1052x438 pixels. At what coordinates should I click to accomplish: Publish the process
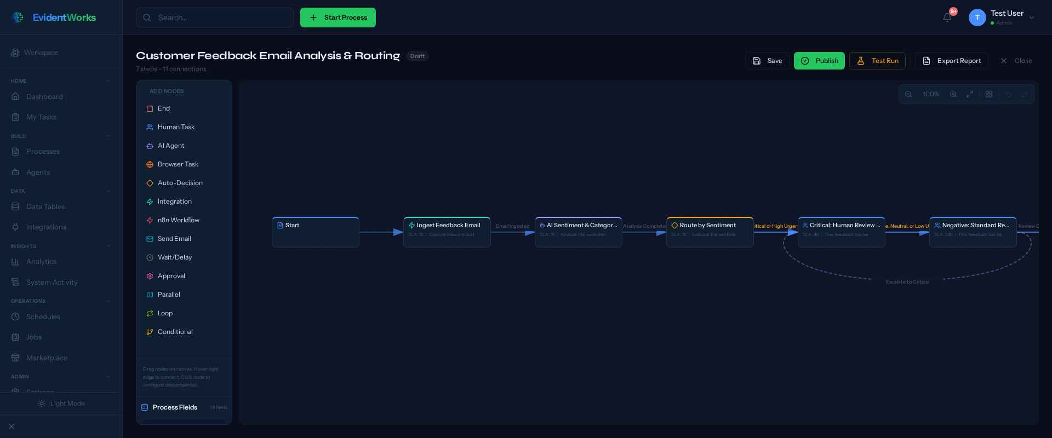[x=819, y=61]
